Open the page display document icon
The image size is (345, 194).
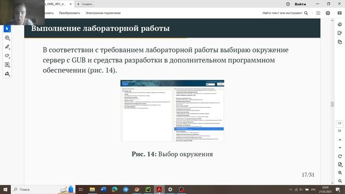tap(340, 164)
